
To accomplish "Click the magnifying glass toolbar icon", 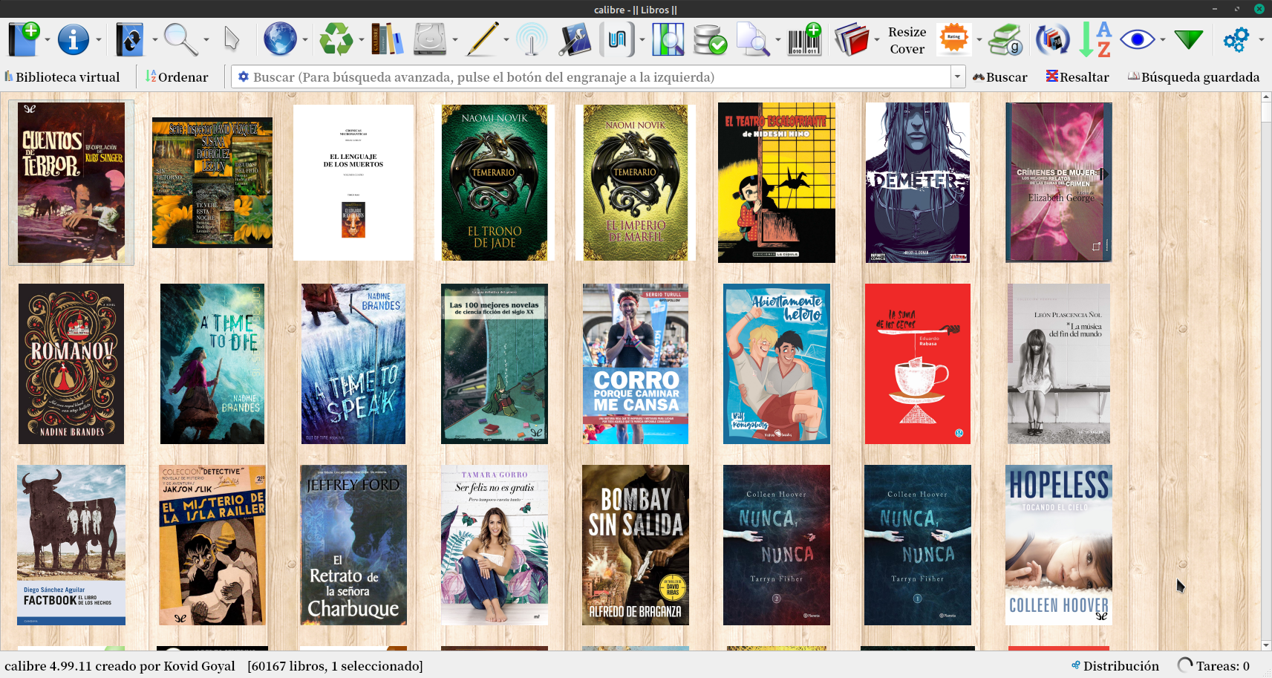I will coord(180,39).
